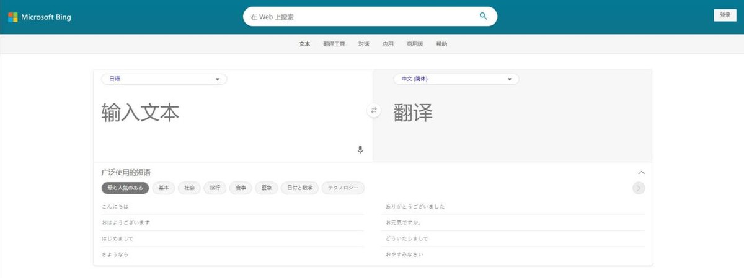Image resolution: width=744 pixels, height=278 pixels.
Task: Open the 翻译工具 tab
Action: point(334,45)
